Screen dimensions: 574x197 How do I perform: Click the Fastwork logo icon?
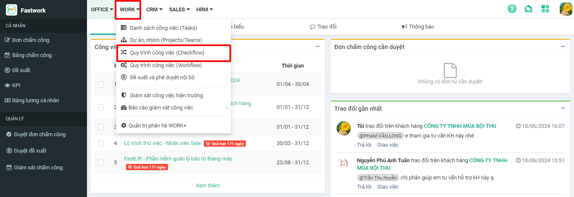coord(12,10)
